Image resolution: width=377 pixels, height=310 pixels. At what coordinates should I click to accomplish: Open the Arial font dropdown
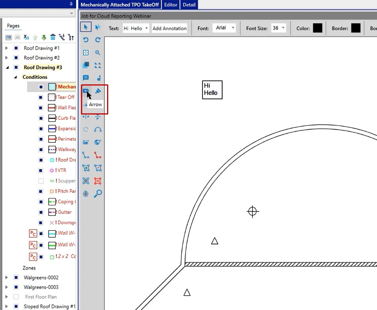coord(224,28)
